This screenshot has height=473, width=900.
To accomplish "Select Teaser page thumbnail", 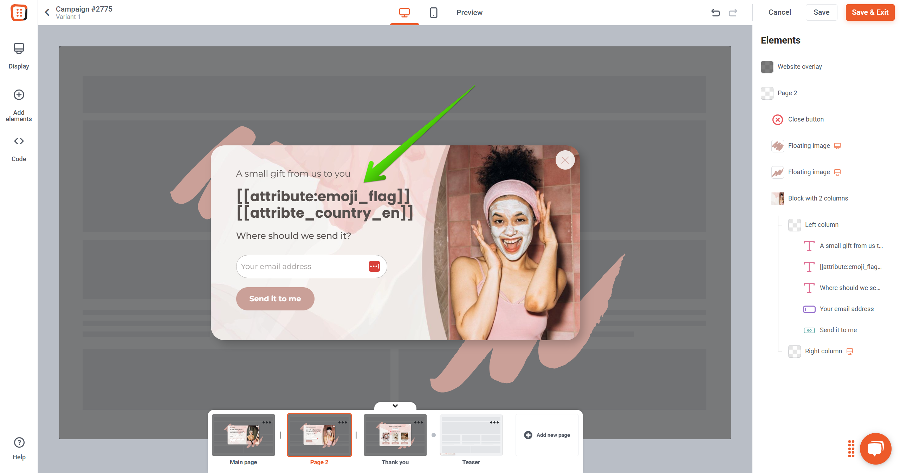I will pyautogui.click(x=471, y=435).
